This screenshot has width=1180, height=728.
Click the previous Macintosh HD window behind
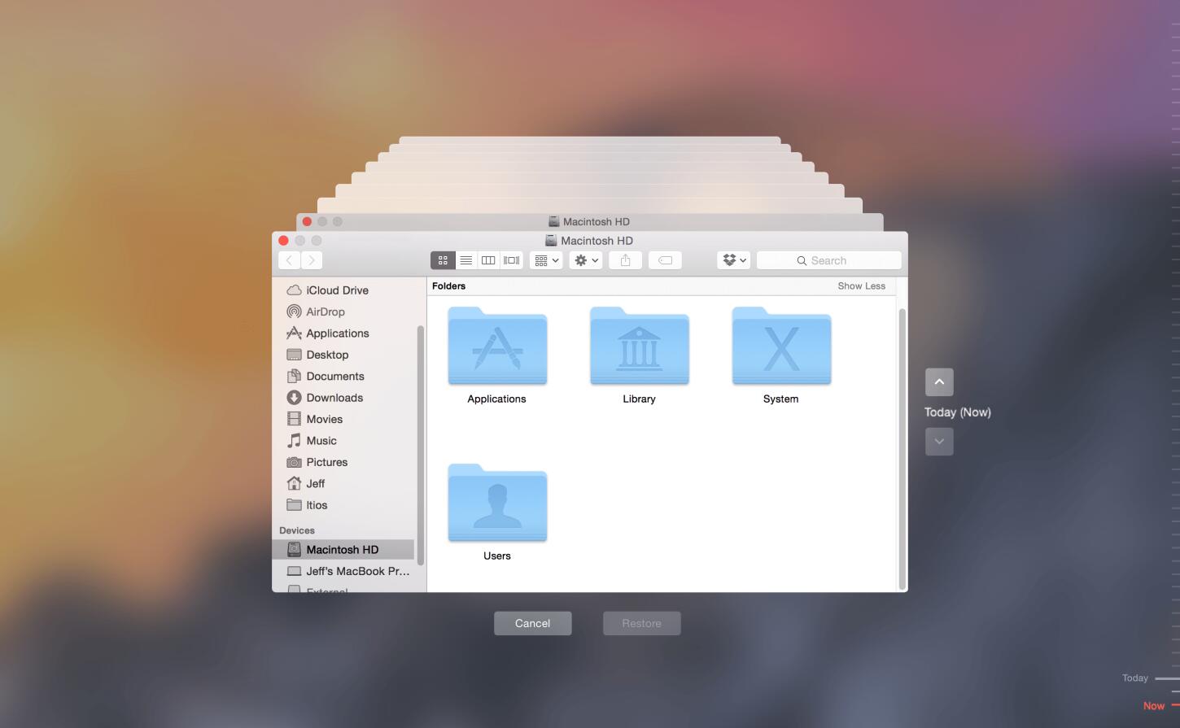click(589, 222)
